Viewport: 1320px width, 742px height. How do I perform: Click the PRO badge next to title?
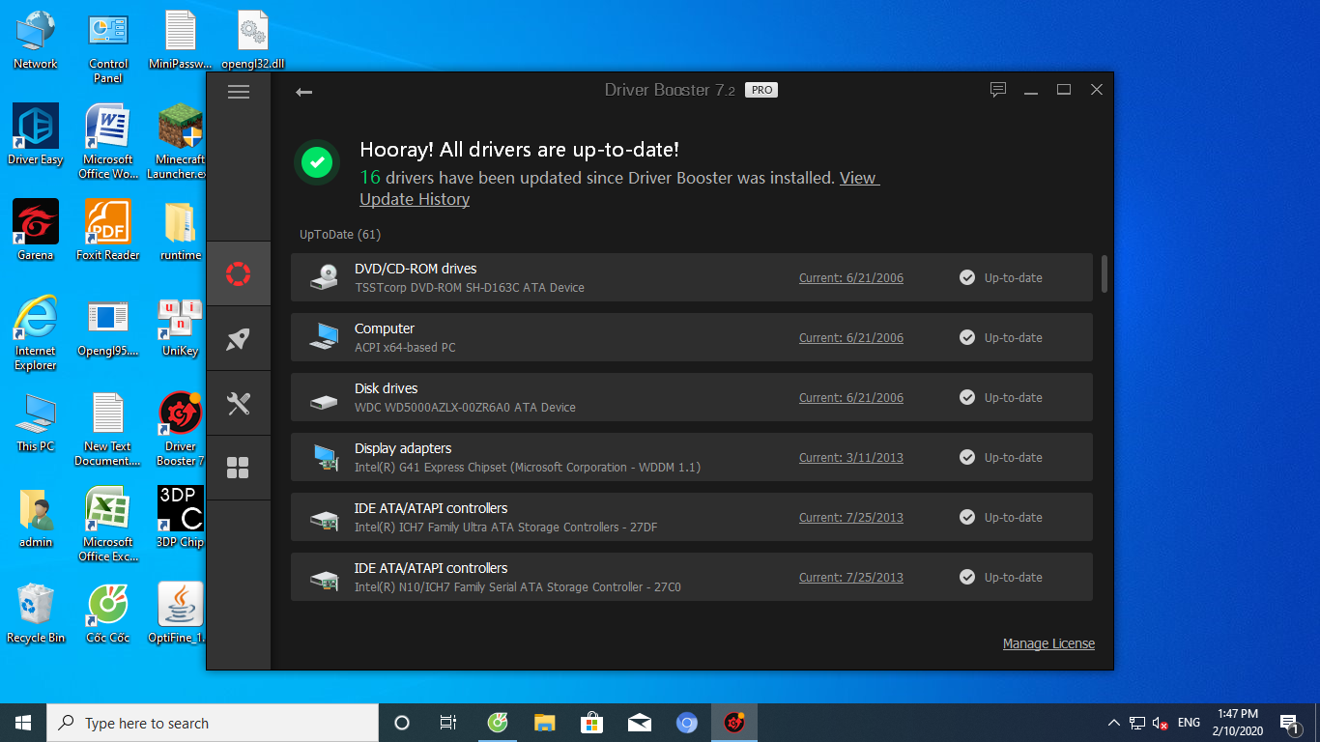click(x=761, y=90)
